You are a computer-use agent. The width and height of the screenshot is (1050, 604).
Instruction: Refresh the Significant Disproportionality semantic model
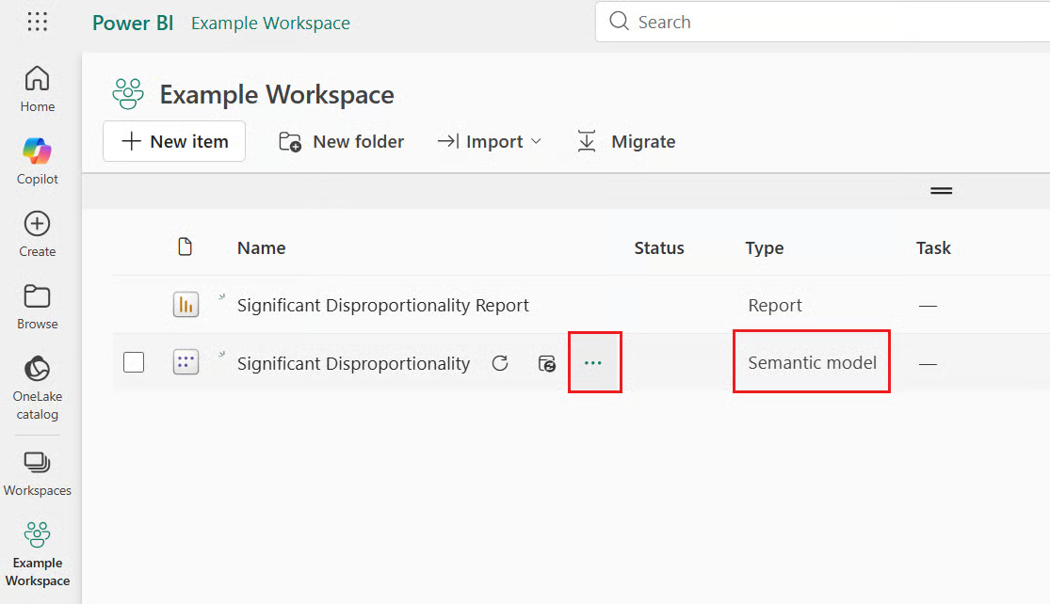[x=500, y=363]
